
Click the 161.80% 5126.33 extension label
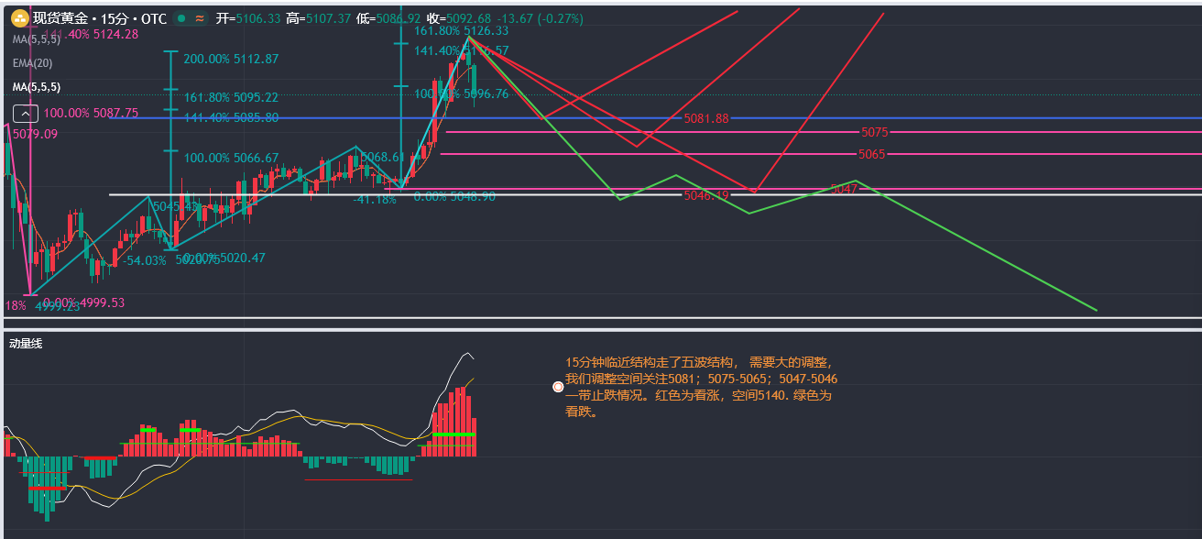[461, 30]
